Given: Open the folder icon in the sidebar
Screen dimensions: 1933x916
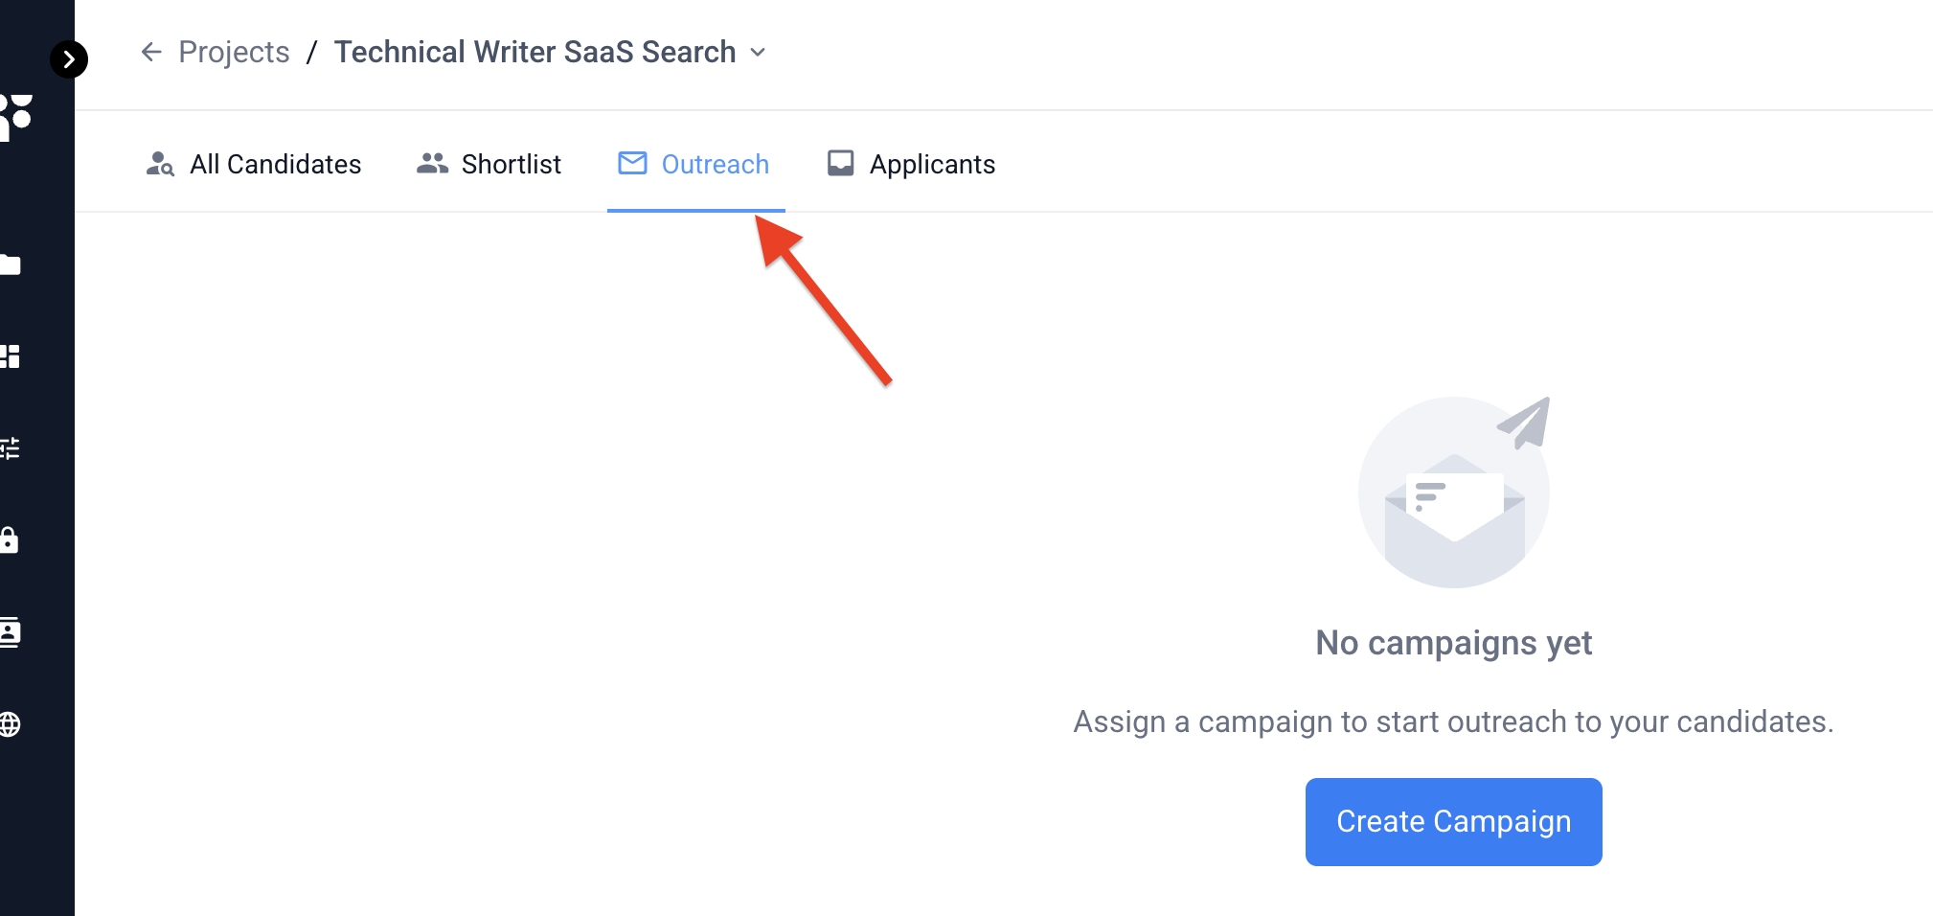Looking at the screenshot, I should point(11,265).
